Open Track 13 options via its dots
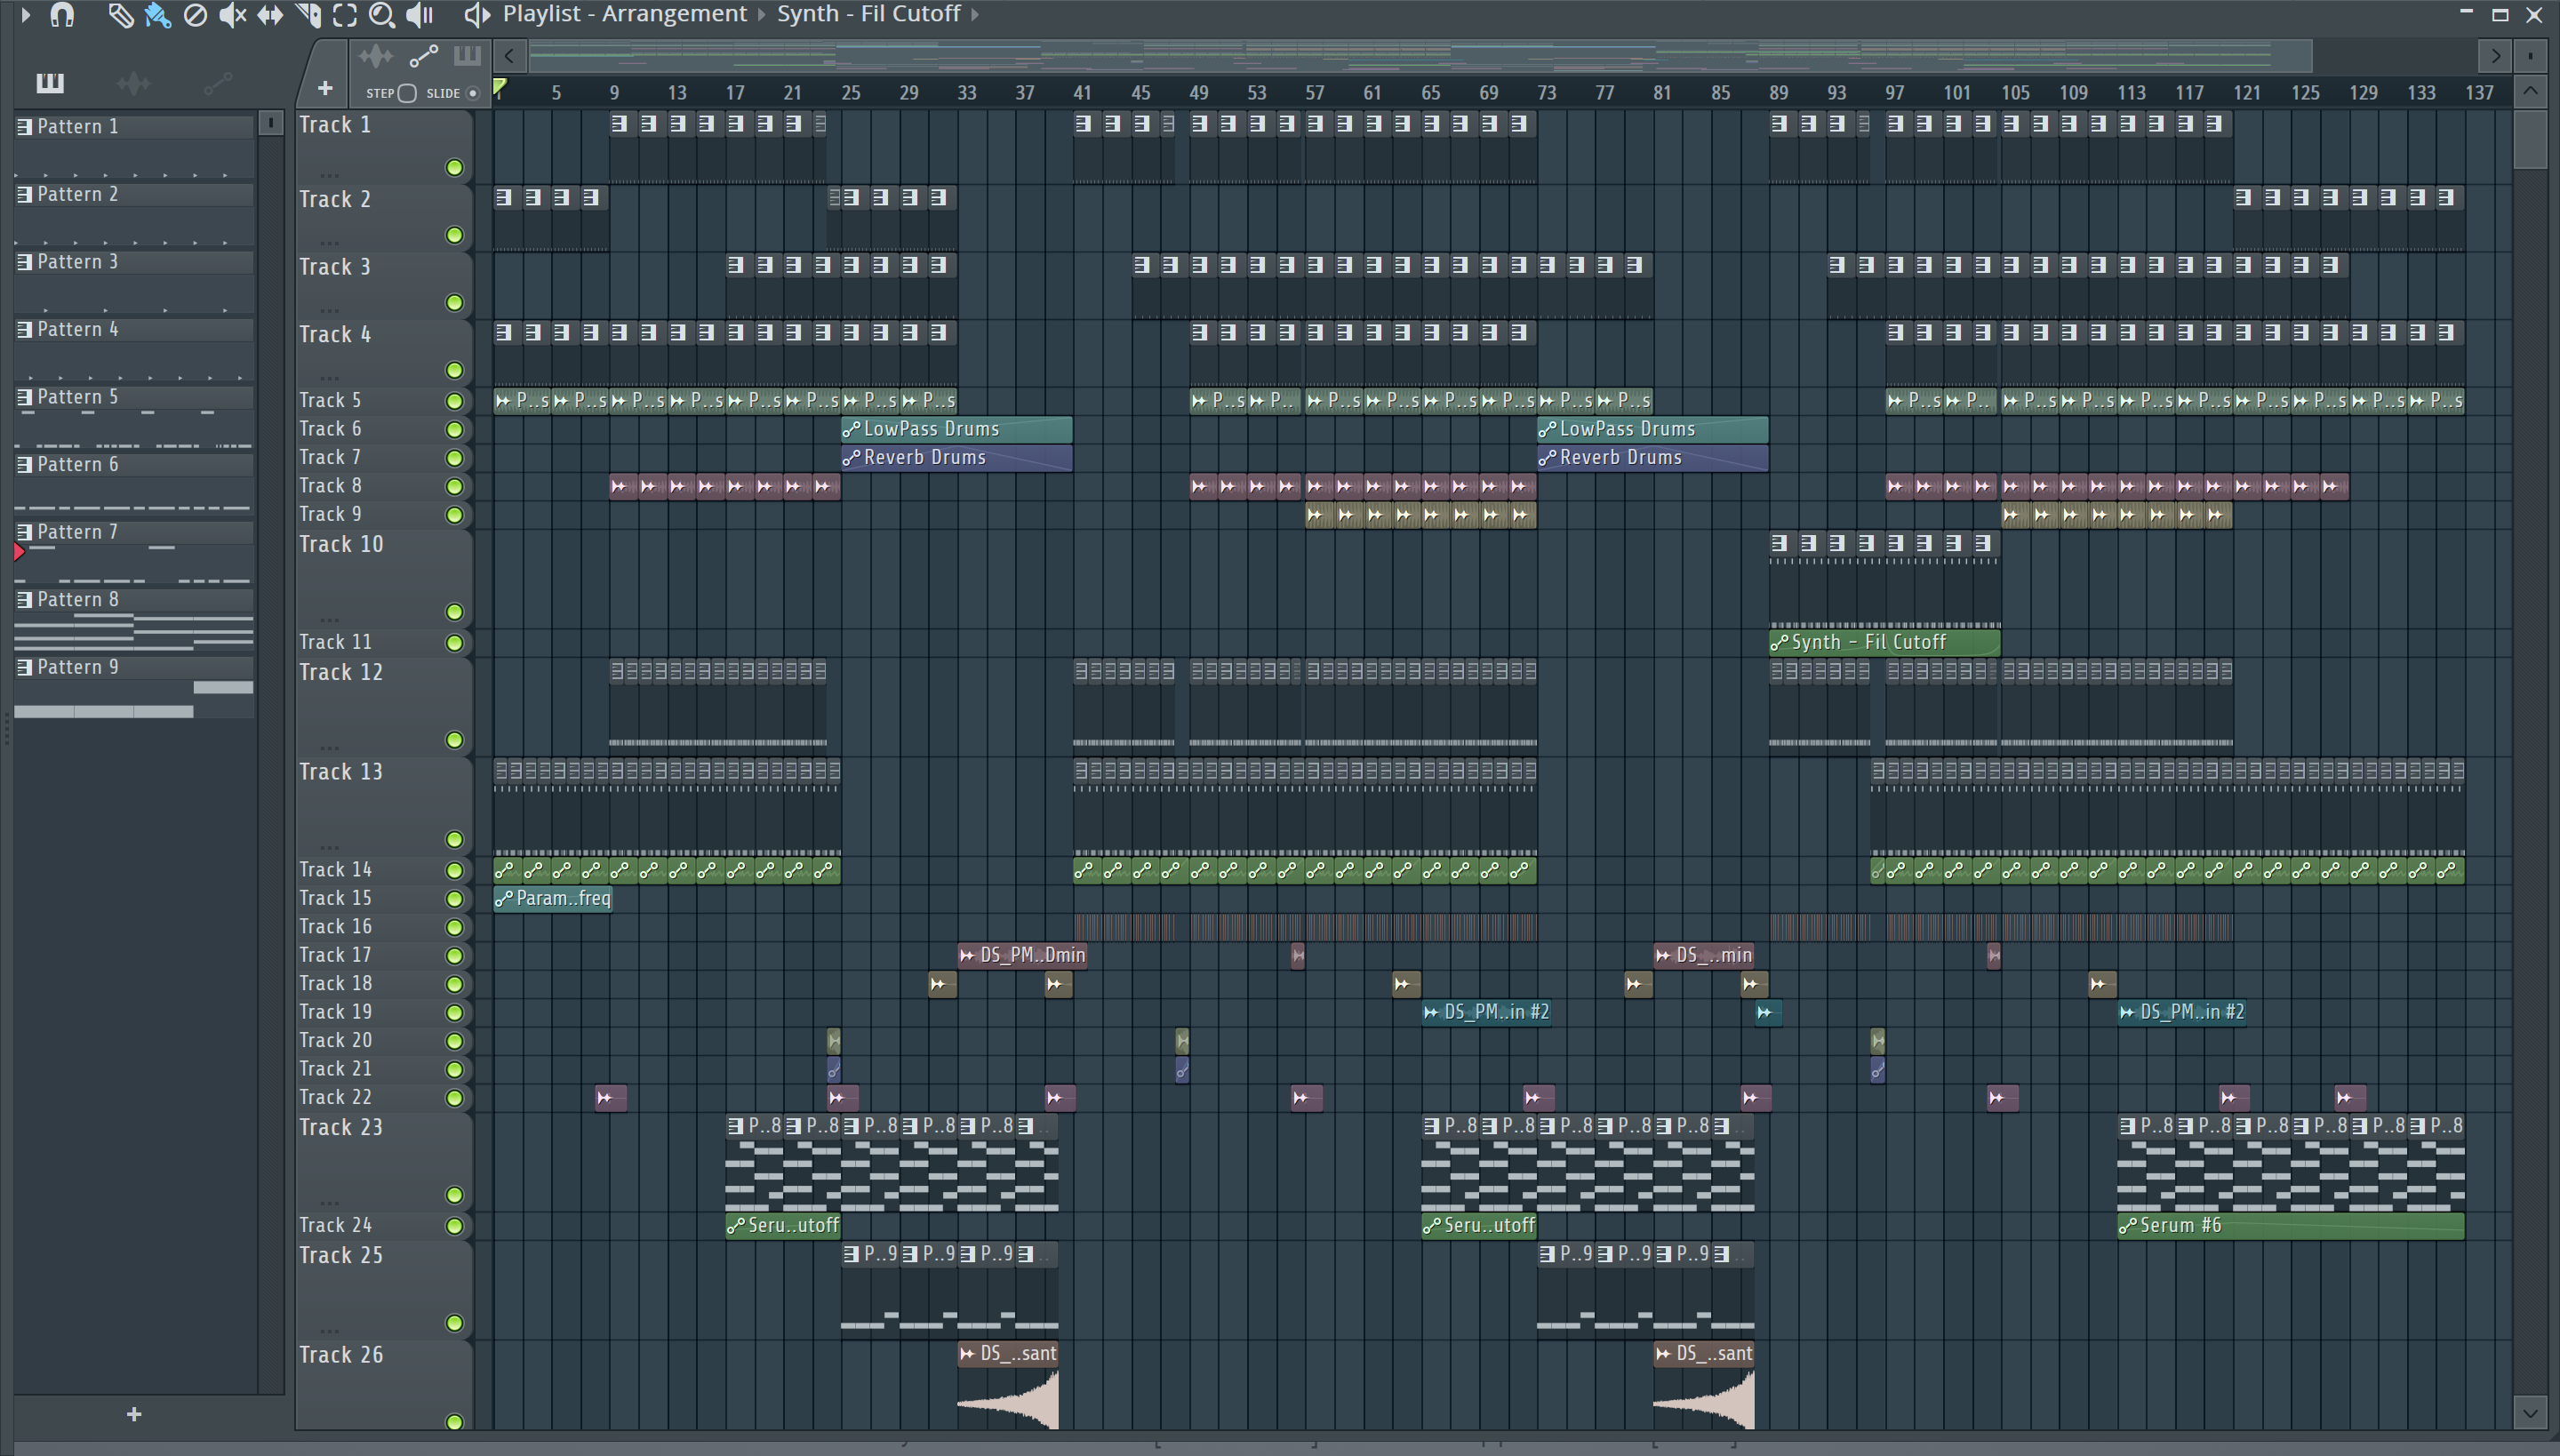Screen dimensions: 2560x1456 coord(329,846)
